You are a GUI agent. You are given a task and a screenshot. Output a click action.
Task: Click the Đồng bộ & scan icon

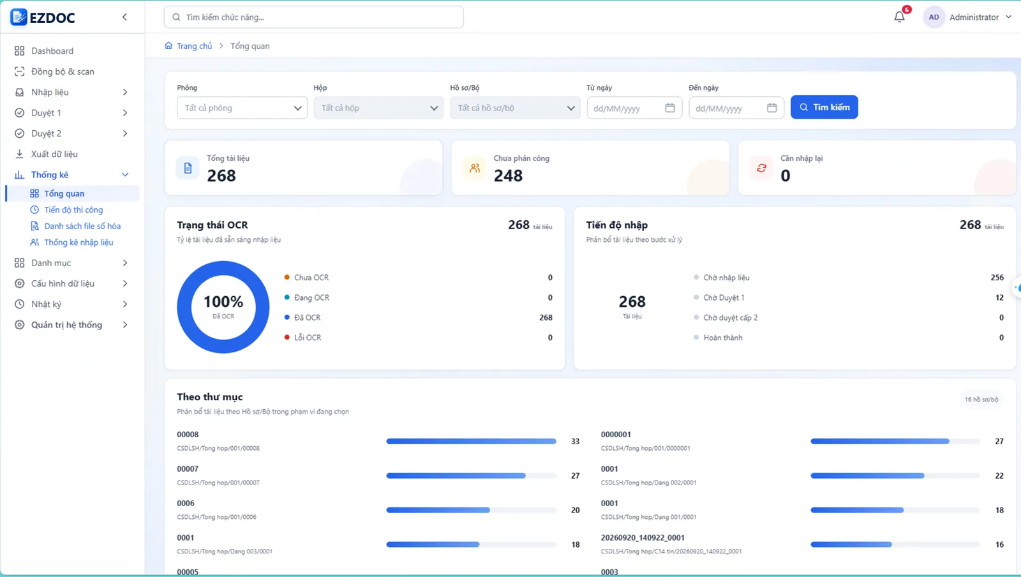tap(20, 71)
